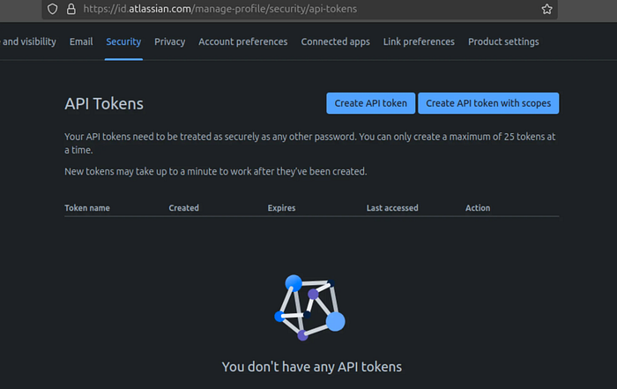This screenshot has width=617, height=389.
Task: Open the Link preferences tab
Action: pos(419,41)
